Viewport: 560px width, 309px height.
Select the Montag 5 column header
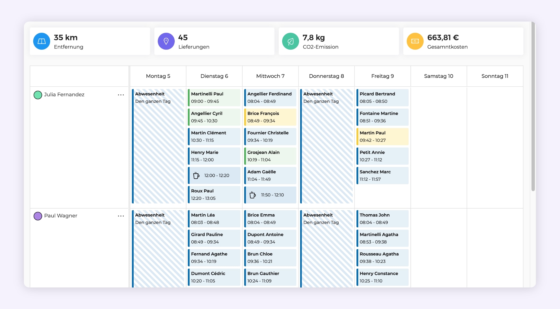coord(158,76)
